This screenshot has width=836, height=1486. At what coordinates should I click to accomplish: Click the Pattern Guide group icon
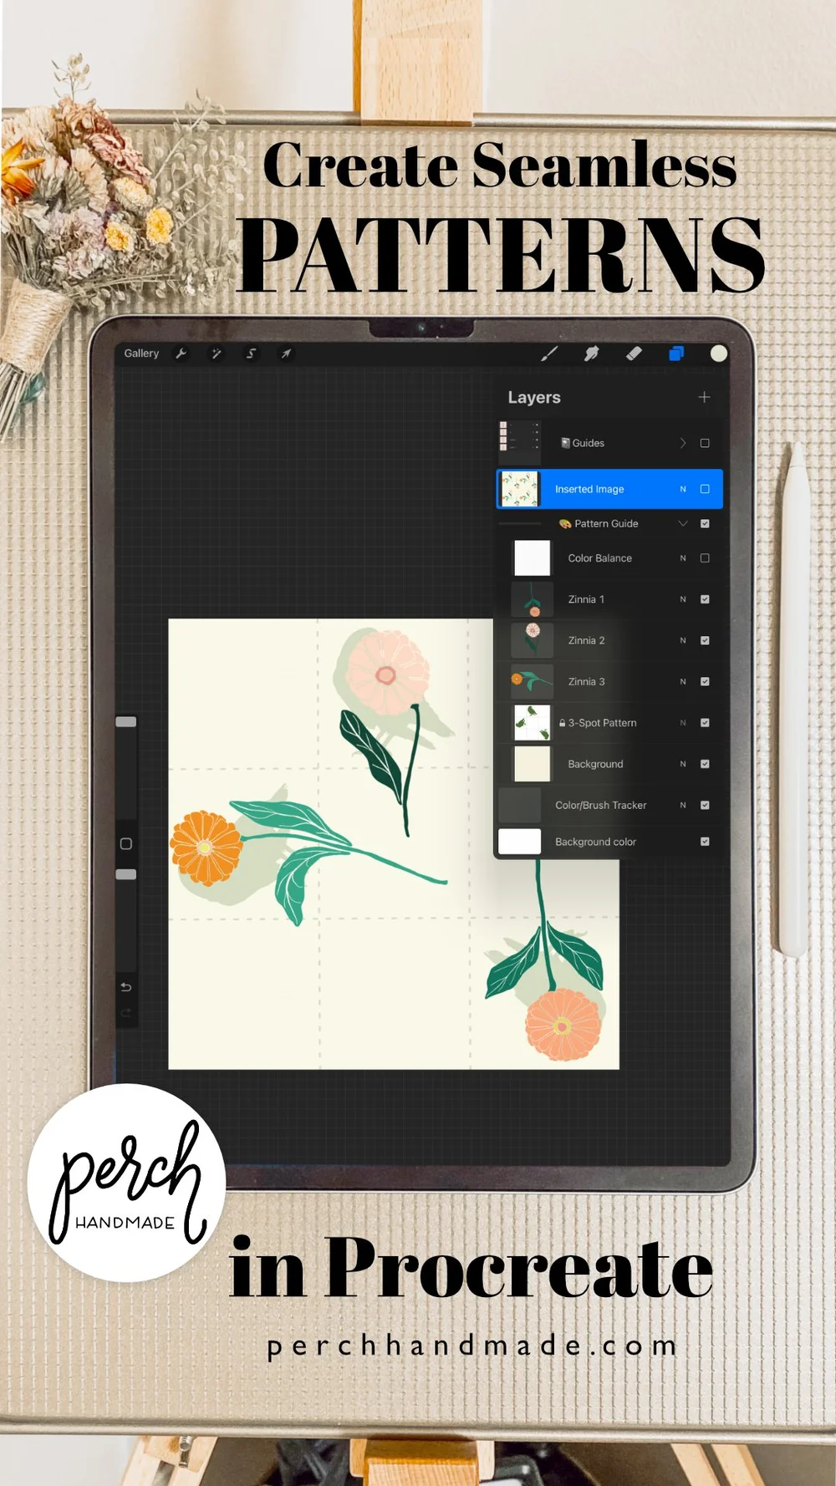pyautogui.click(x=565, y=523)
